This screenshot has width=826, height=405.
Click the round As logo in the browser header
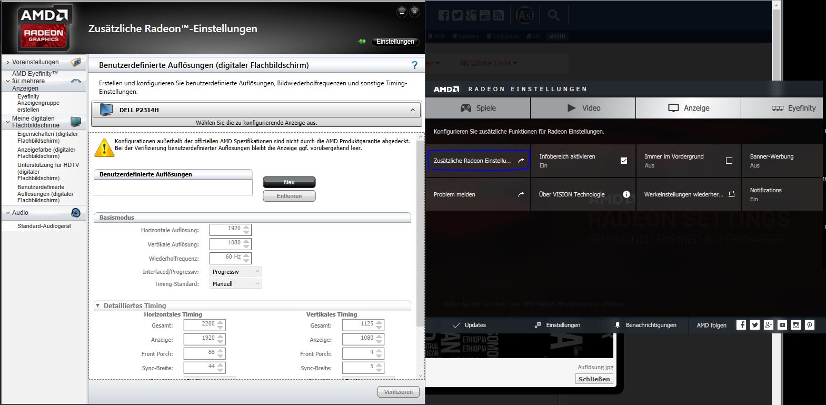(x=524, y=16)
